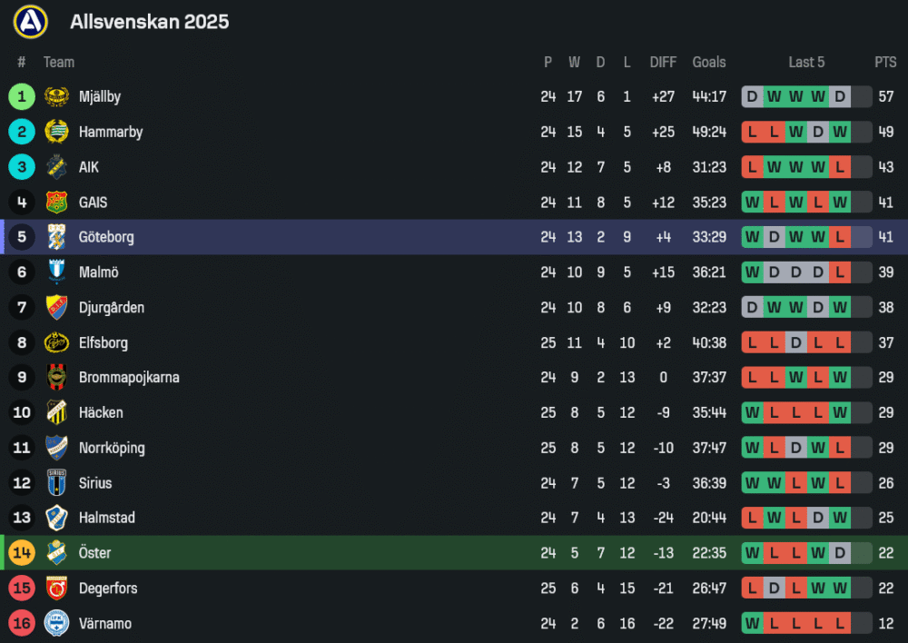The image size is (908, 643).
Task: Click the Allsvenskan league logo icon
Action: click(x=30, y=21)
